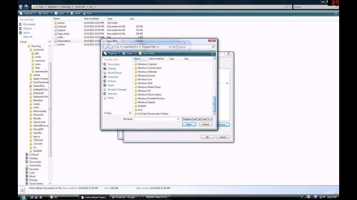The width and height of the screenshot is (357, 200).
Task: Select YouTube Downloader Toolbar folder
Action: [x=153, y=114]
